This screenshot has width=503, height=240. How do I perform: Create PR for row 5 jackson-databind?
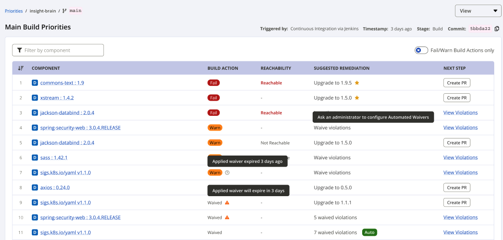[x=457, y=143]
